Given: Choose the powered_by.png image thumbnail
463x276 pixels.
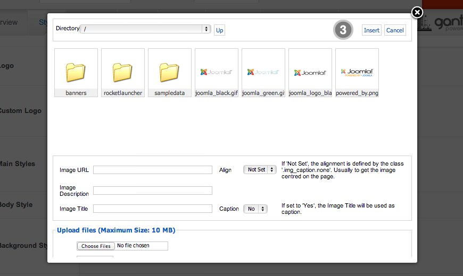Looking at the screenshot, I should (357, 72).
